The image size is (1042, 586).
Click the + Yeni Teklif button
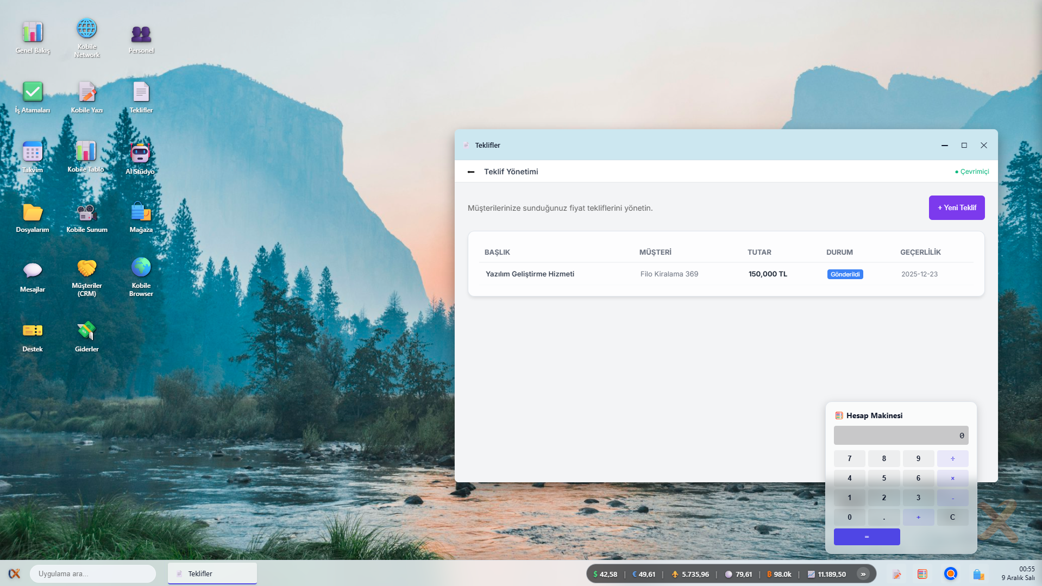pos(956,207)
